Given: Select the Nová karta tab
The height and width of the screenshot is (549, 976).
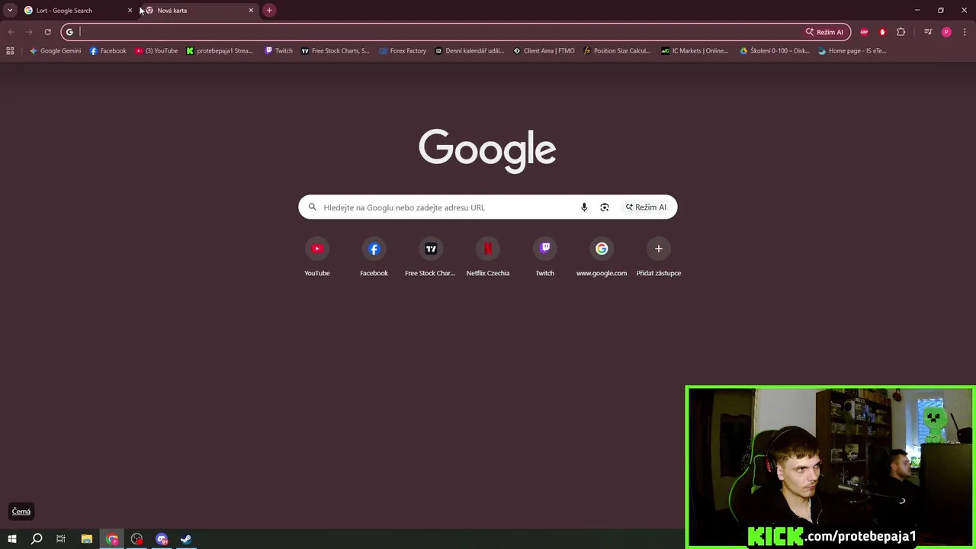Looking at the screenshot, I should (197, 11).
